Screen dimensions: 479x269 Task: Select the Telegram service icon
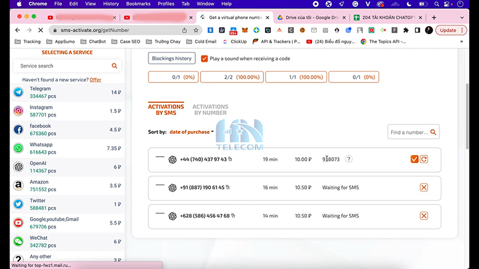click(19, 92)
